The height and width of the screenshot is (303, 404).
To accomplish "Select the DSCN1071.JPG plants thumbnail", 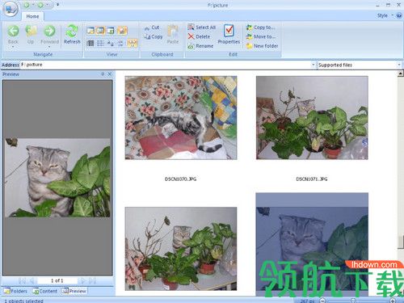I will click(312, 118).
